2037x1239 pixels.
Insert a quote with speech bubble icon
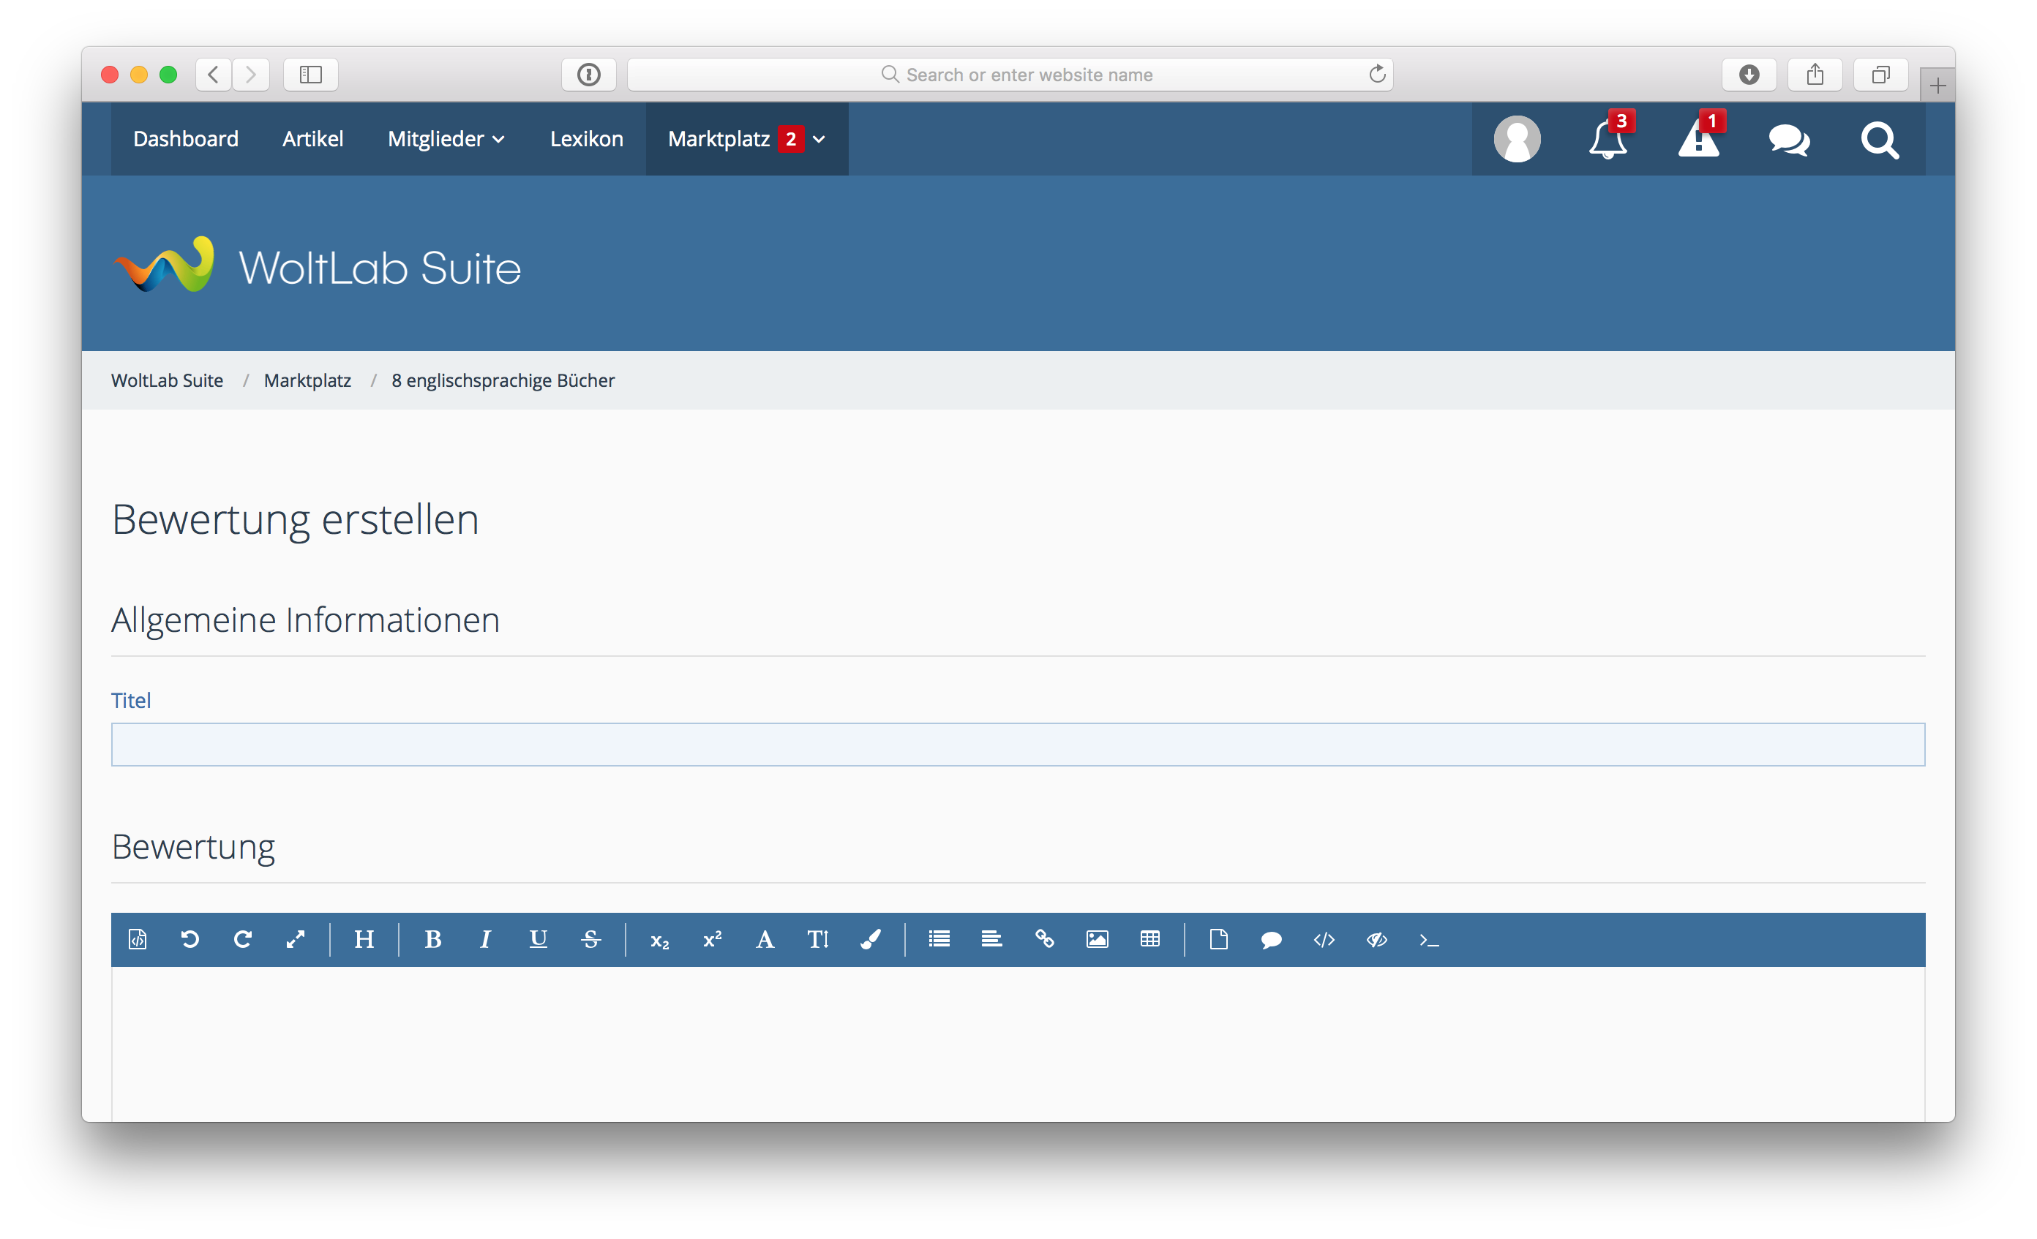click(x=1271, y=939)
